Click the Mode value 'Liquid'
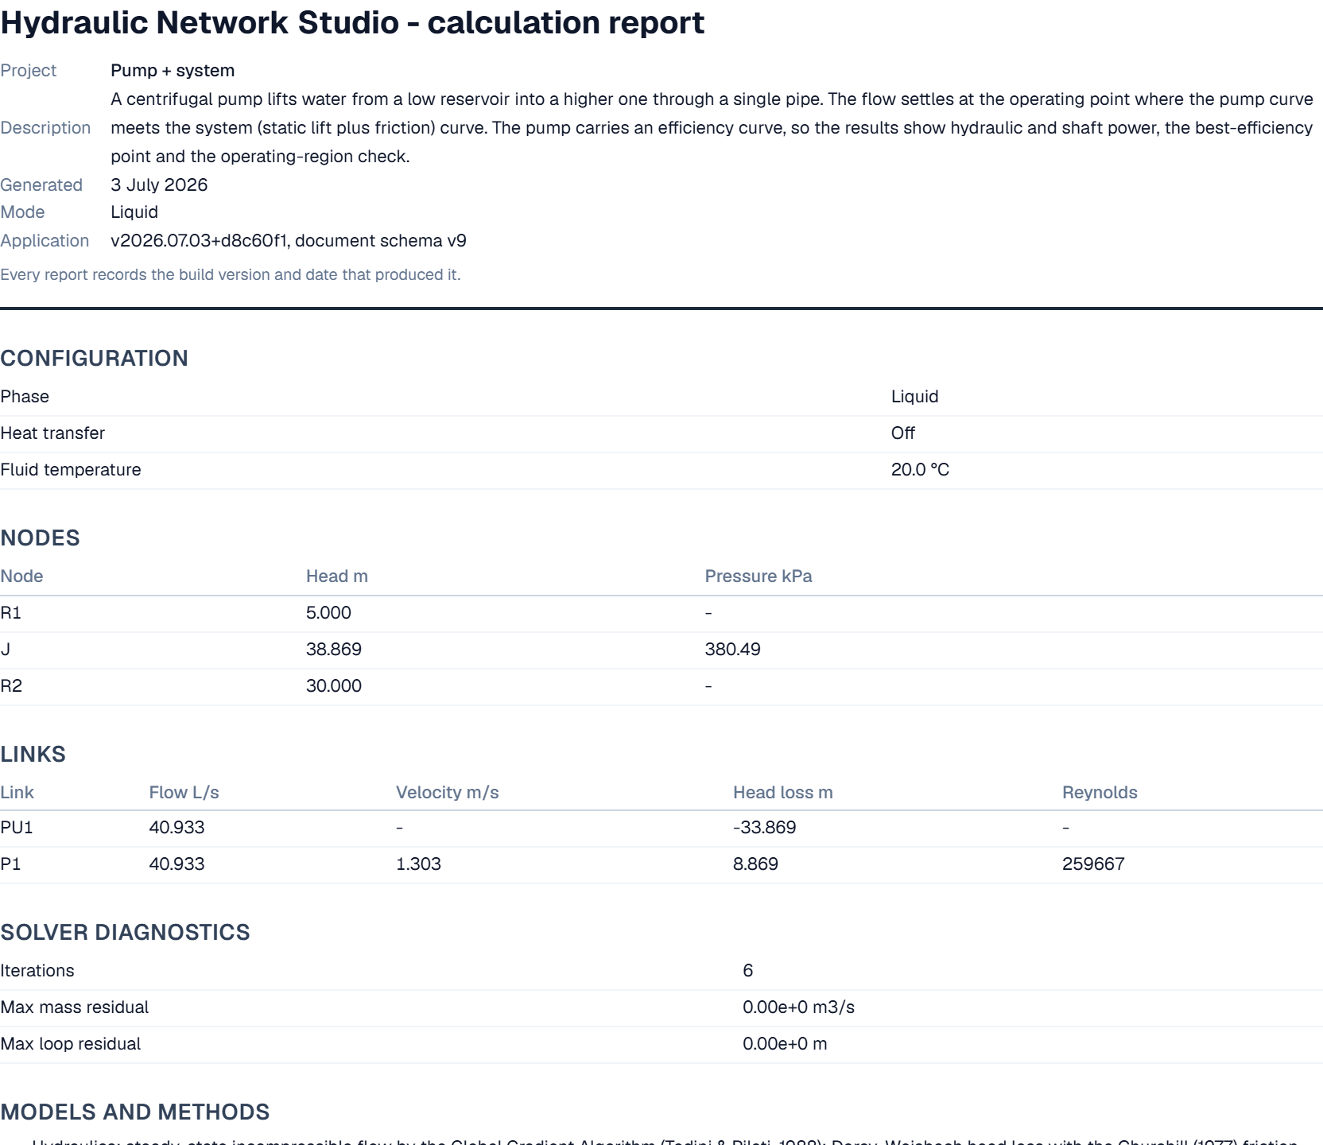 click(134, 212)
